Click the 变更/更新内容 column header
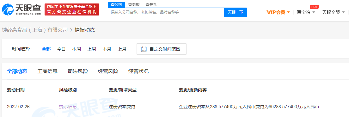Screen dimensions: 349x117 [193, 90]
